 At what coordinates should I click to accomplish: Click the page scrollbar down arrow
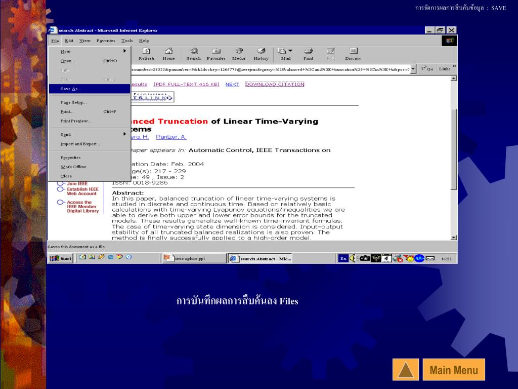[x=454, y=238]
